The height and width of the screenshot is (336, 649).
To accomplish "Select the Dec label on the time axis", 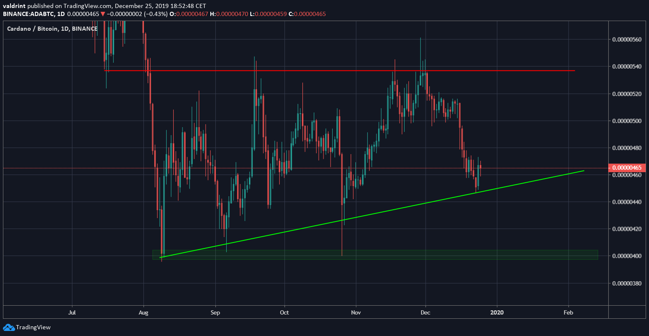I will (x=425, y=312).
